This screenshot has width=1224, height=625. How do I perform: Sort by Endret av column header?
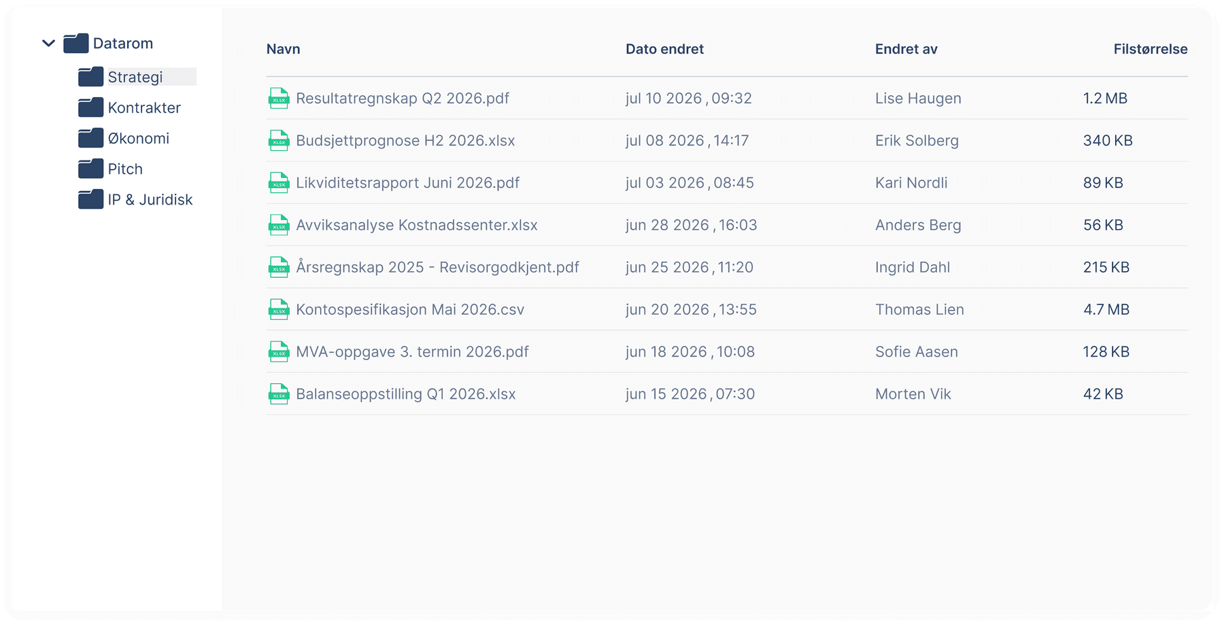click(x=906, y=49)
